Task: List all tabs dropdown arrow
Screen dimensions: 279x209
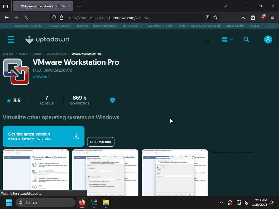Action: coord(225,6)
